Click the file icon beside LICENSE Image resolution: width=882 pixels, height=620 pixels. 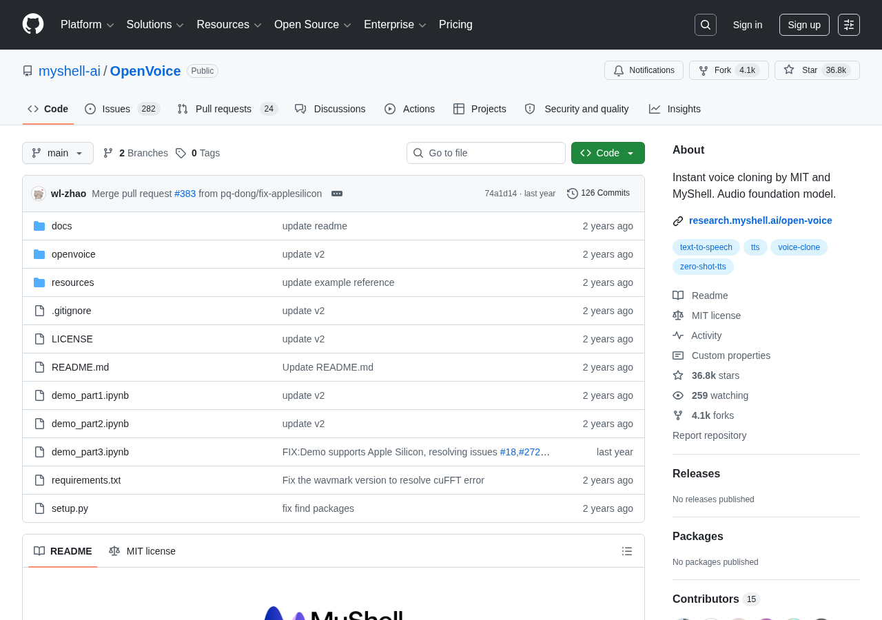pyautogui.click(x=39, y=339)
